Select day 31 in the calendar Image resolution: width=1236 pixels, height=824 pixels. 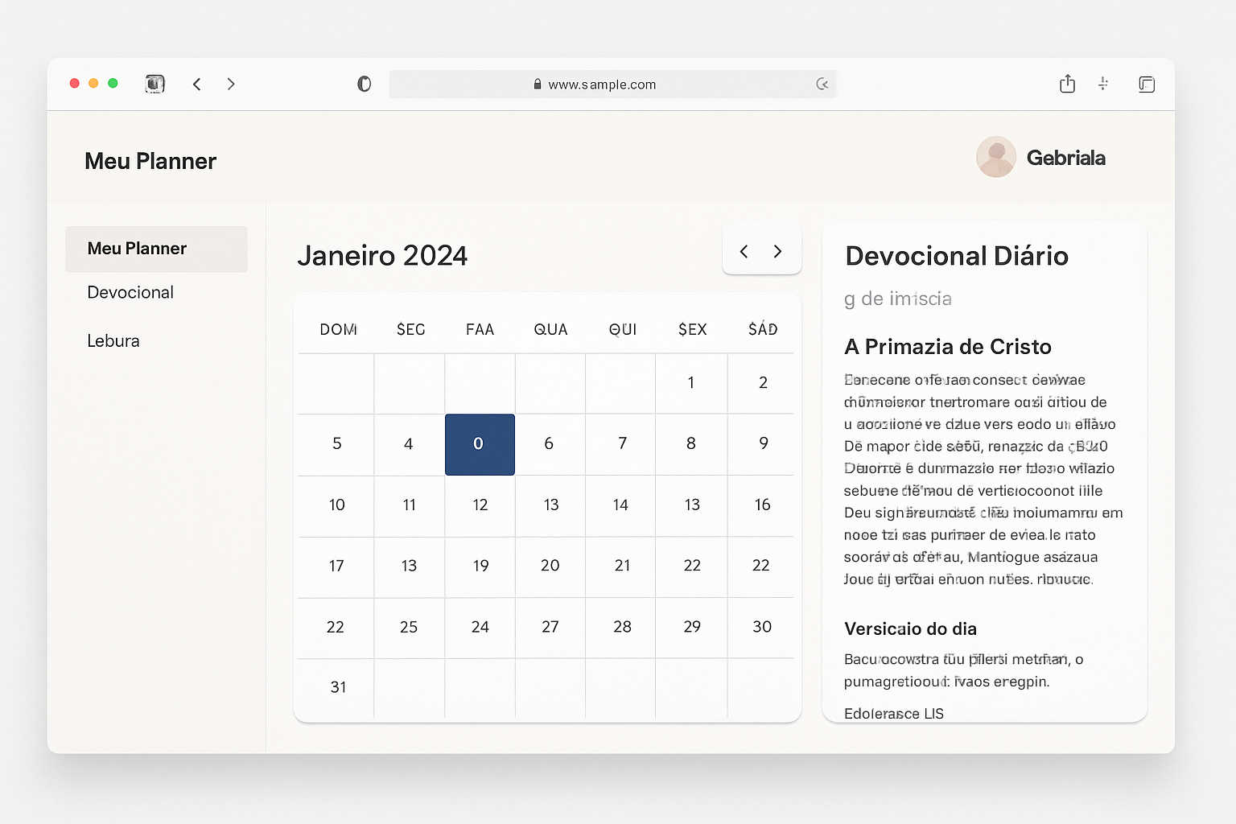(x=338, y=688)
